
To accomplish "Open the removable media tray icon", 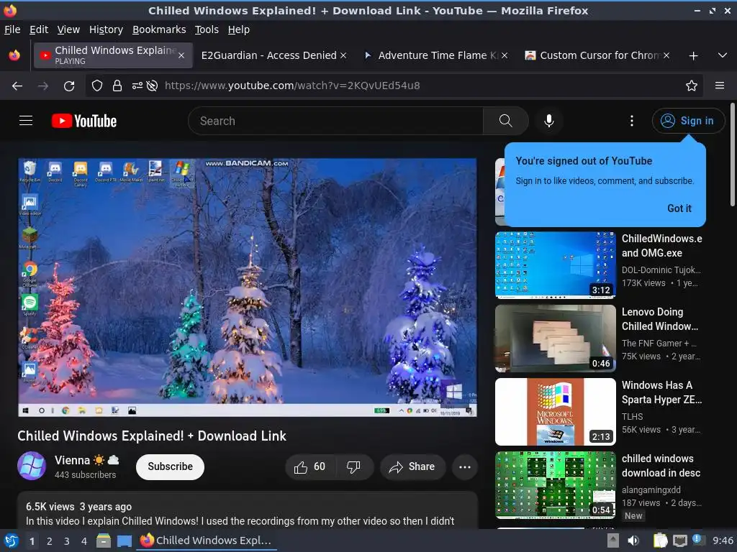I will point(612,540).
